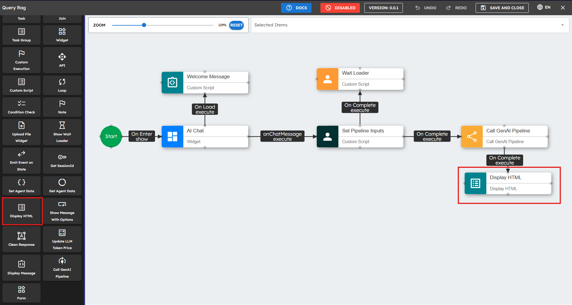The height and width of the screenshot is (305, 572).
Task: Click the Undo toolbar item
Action: [x=426, y=8]
